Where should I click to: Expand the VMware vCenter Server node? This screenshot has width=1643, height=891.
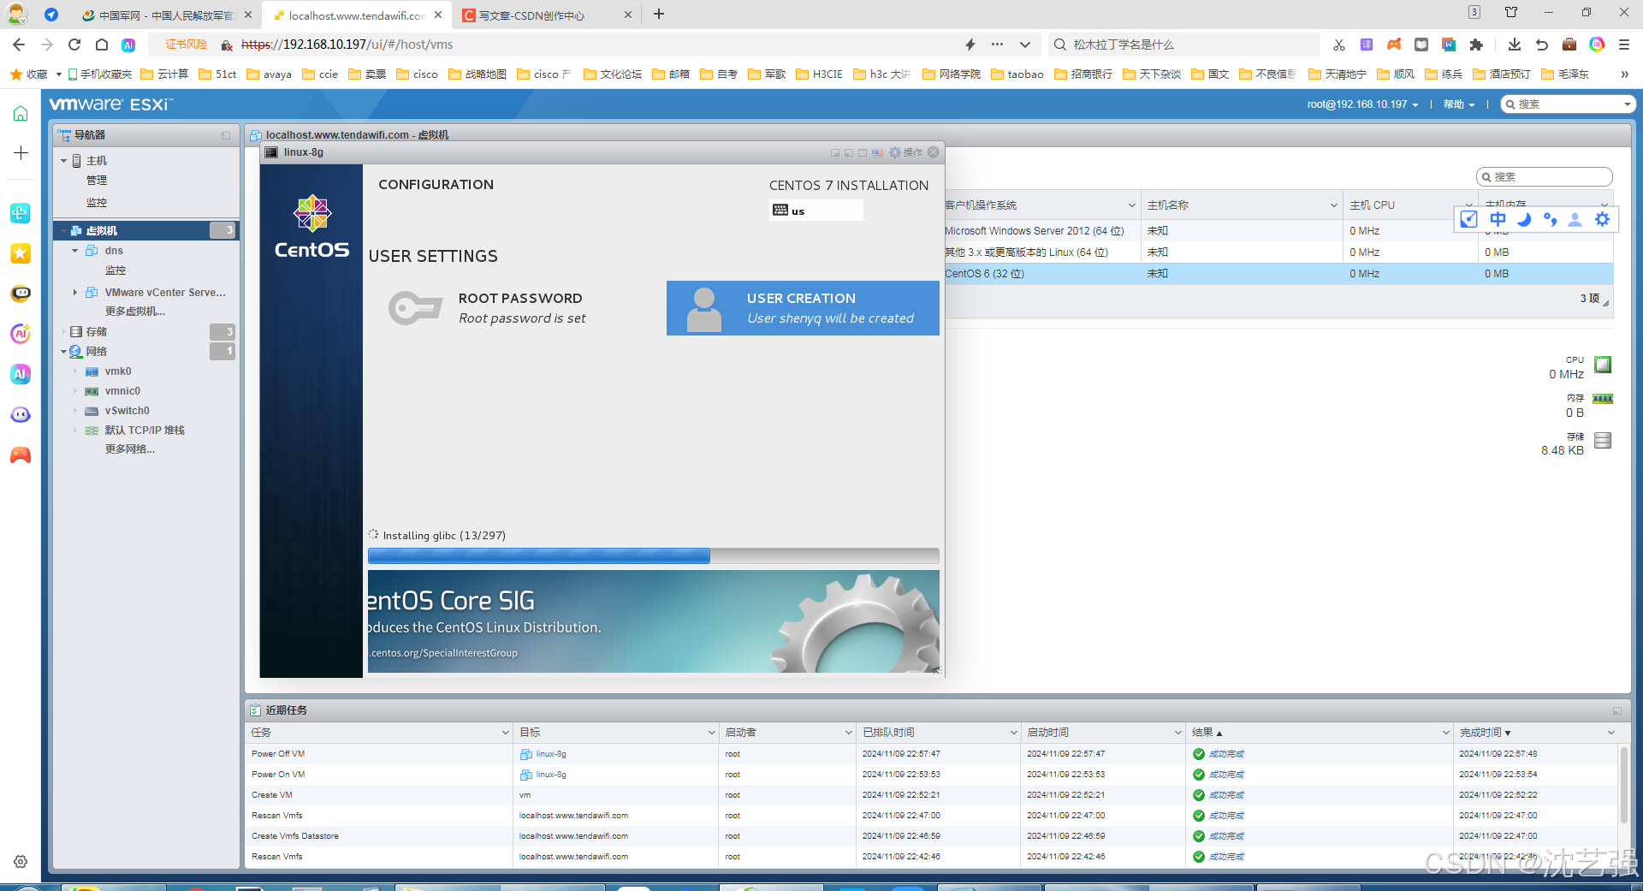(x=74, y=293)
